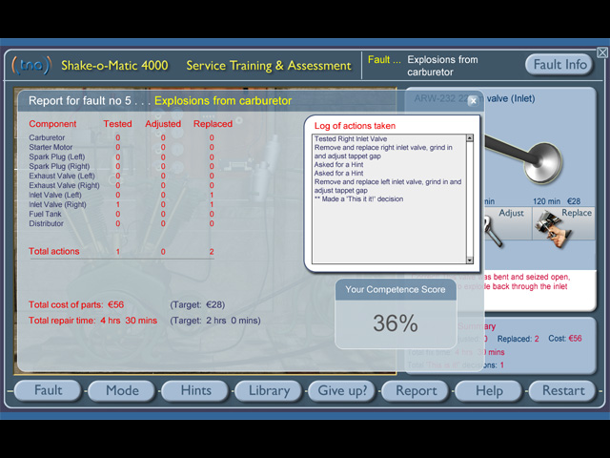The image size is (610, 458).
Task: Click the inlet valve image
Action: tap(523, 157)
